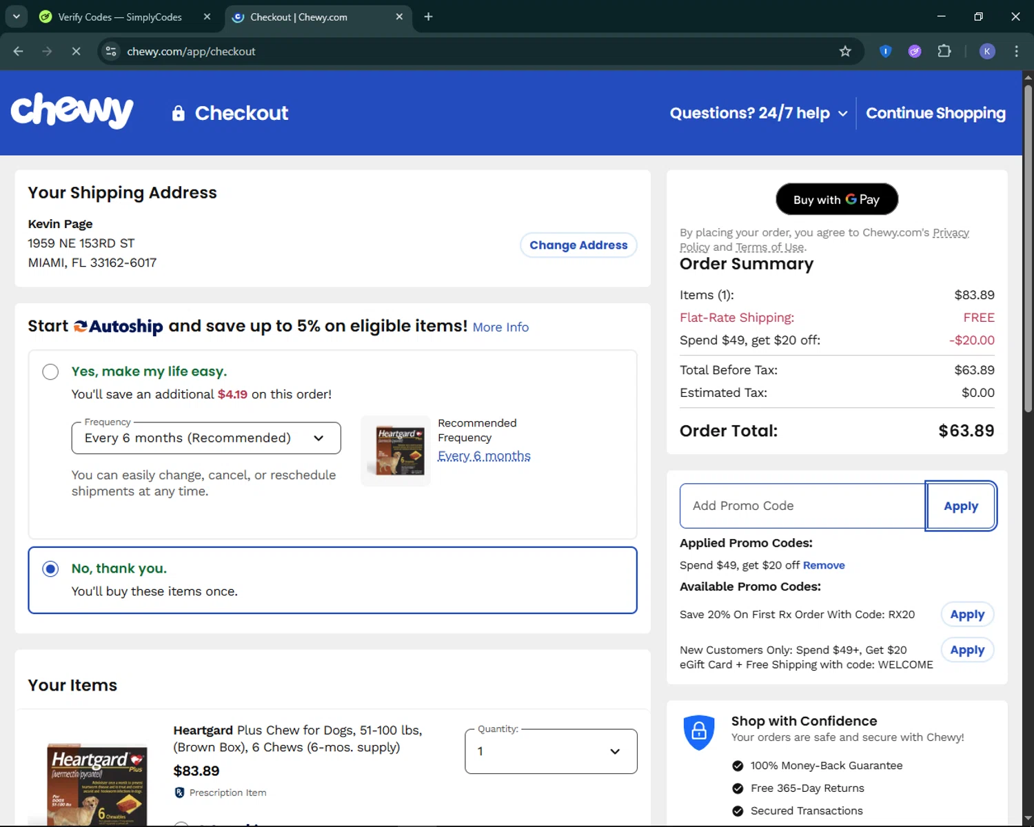This screenshot has height=827, width=1034.
Task: Open the Quantity dropdown
Action: click(x=551, y=751)
